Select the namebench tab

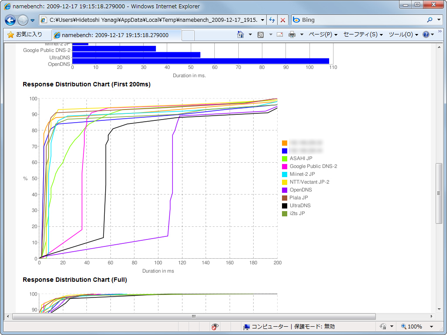pyautogui.click(x=116, y=35)
